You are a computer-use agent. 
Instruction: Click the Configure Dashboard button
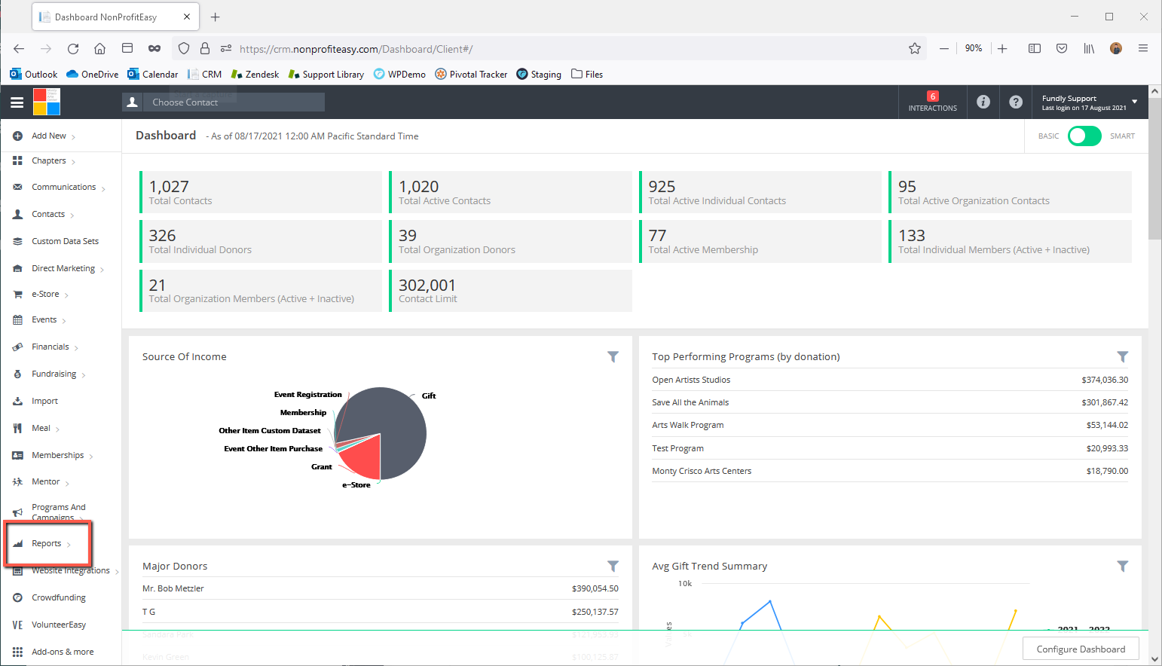click(1081, 649)
